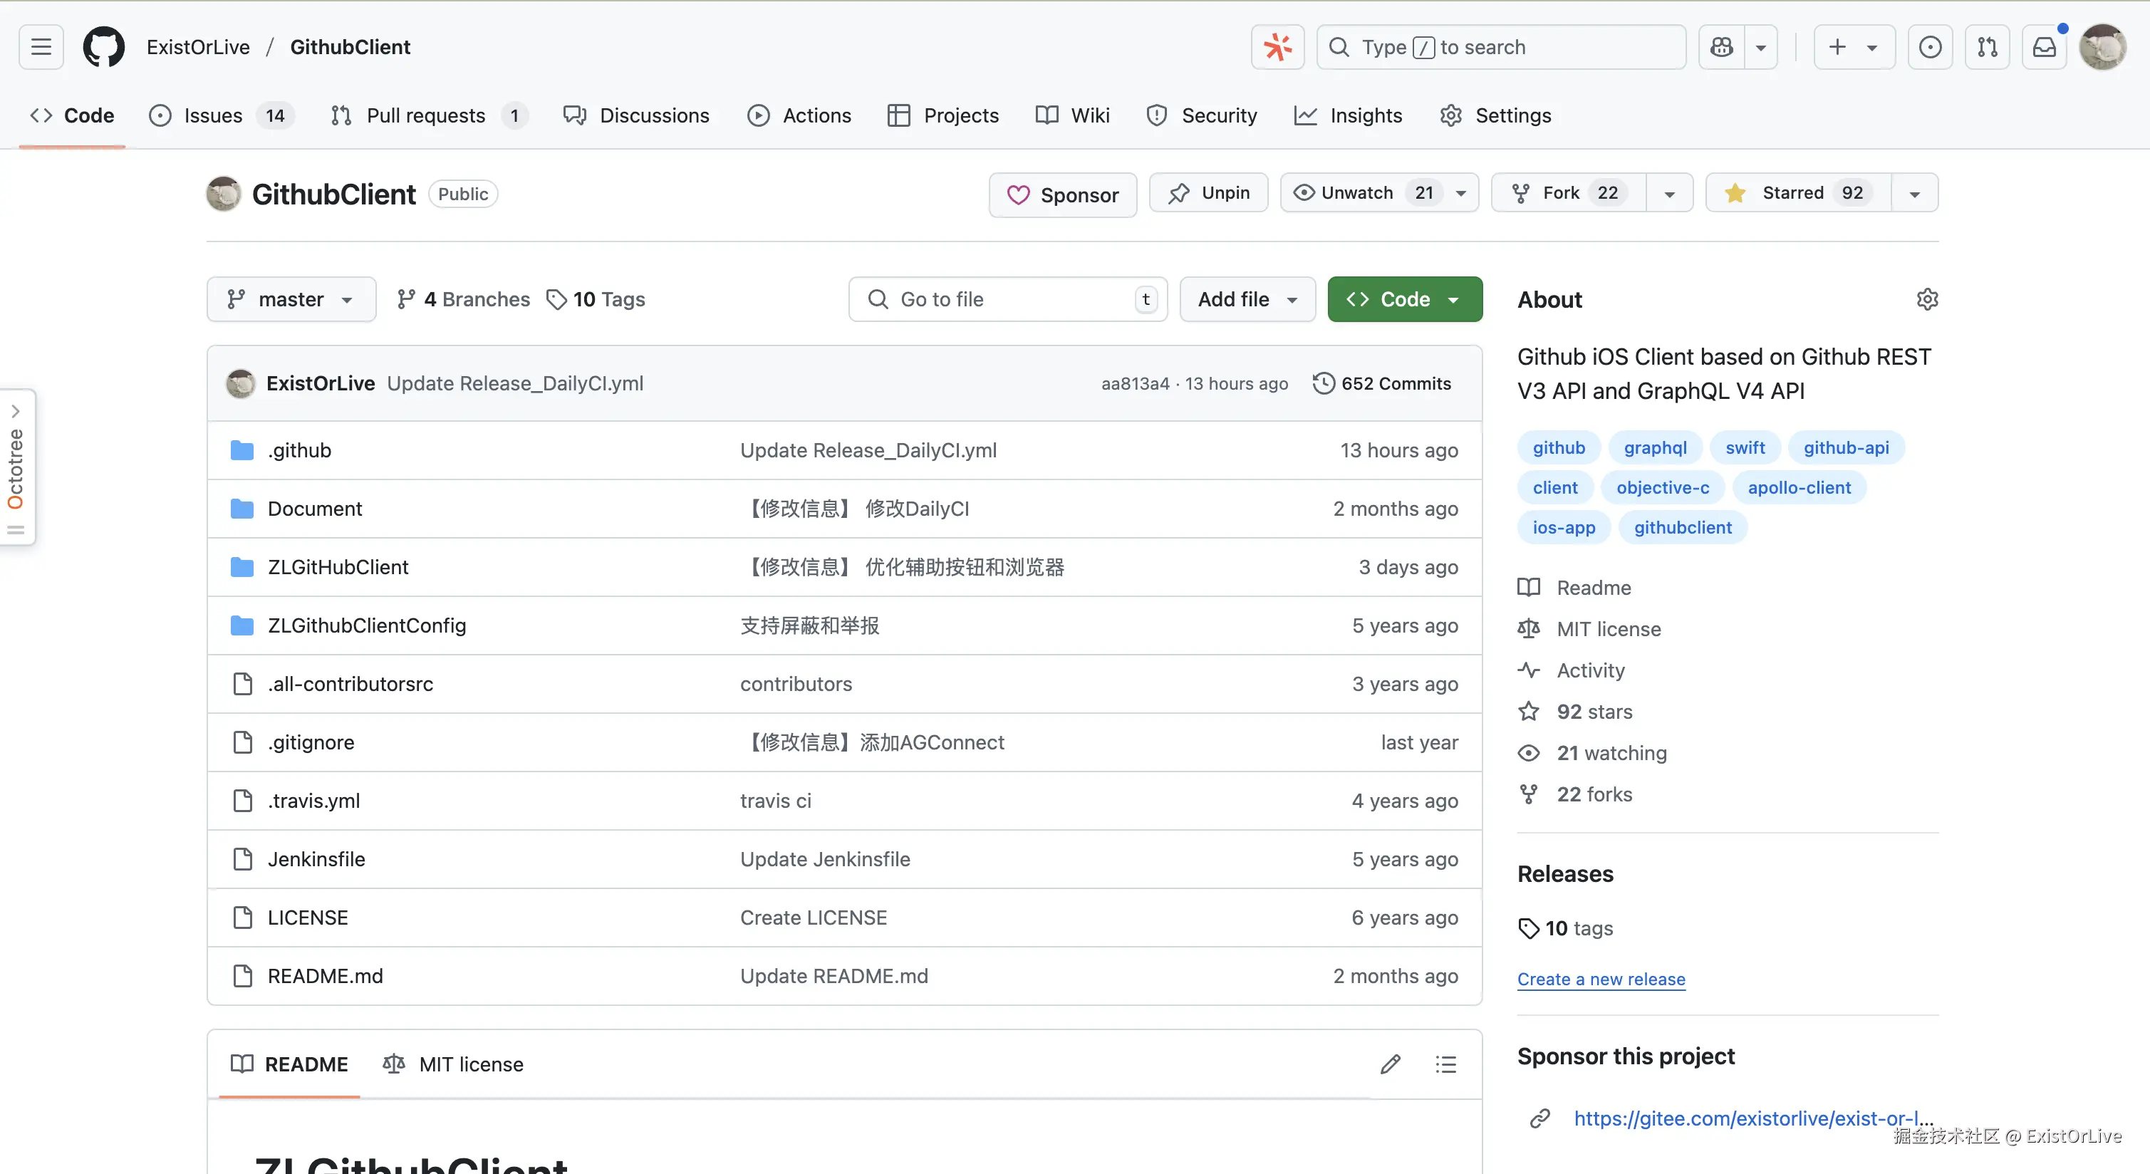This screenshot has width=2150, height=1174.
Task: Open README outline list icon
Action: coord(1445,1065)
